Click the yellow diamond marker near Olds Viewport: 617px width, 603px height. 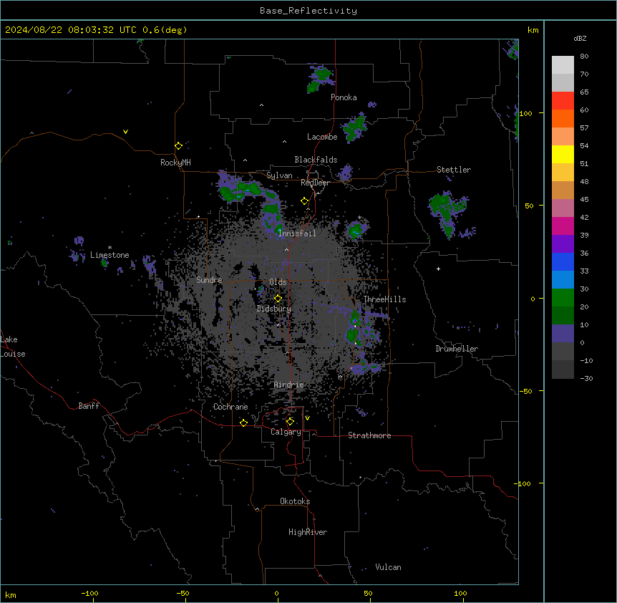(x=278, y=299)
